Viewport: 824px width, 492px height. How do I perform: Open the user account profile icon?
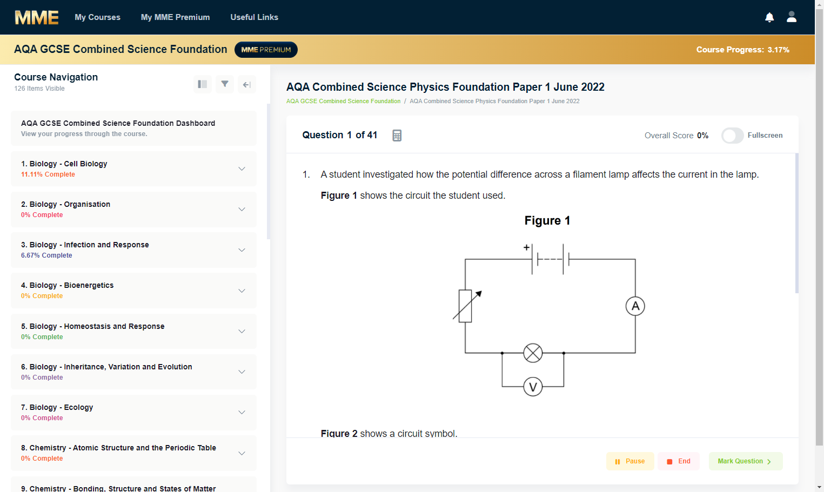pyautogui.click(x=792, y=17)
